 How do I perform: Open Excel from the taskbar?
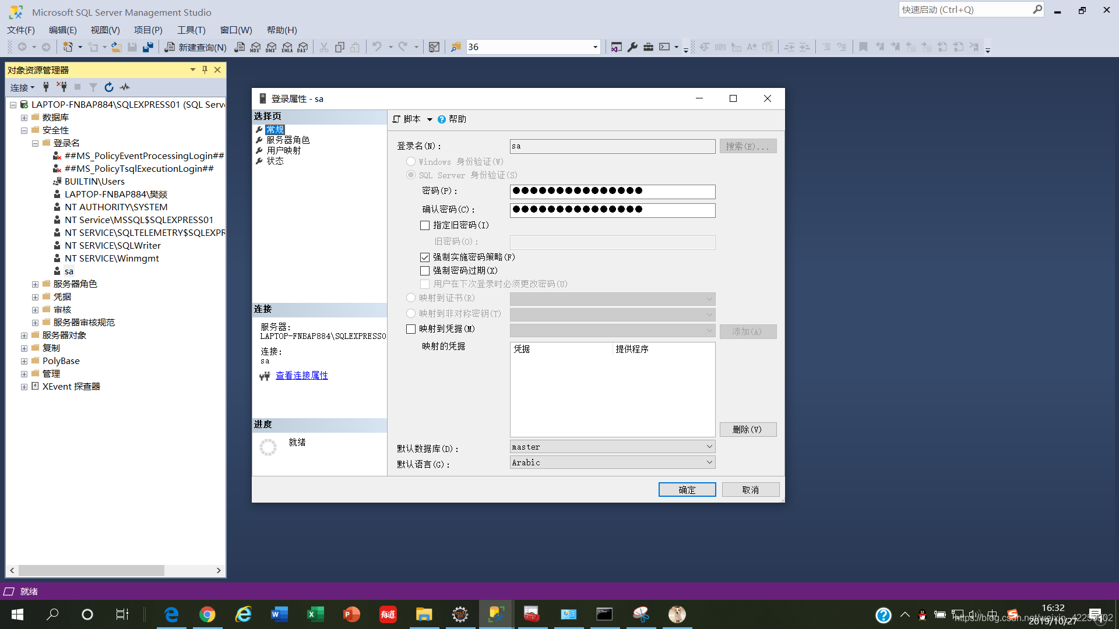(x=315, y=614)
